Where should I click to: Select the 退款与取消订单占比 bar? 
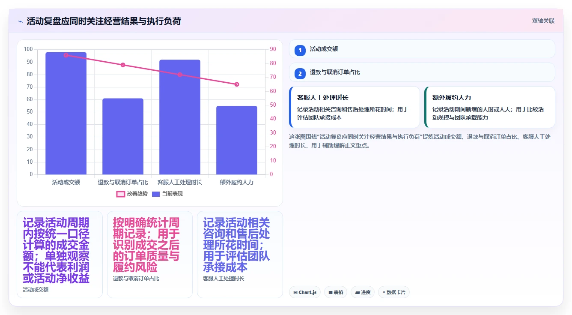[x=123, y=136]
